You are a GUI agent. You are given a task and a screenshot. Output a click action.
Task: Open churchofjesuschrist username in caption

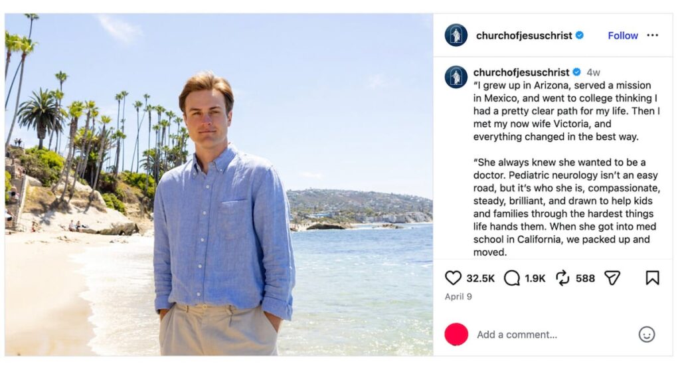pos(521,72)
